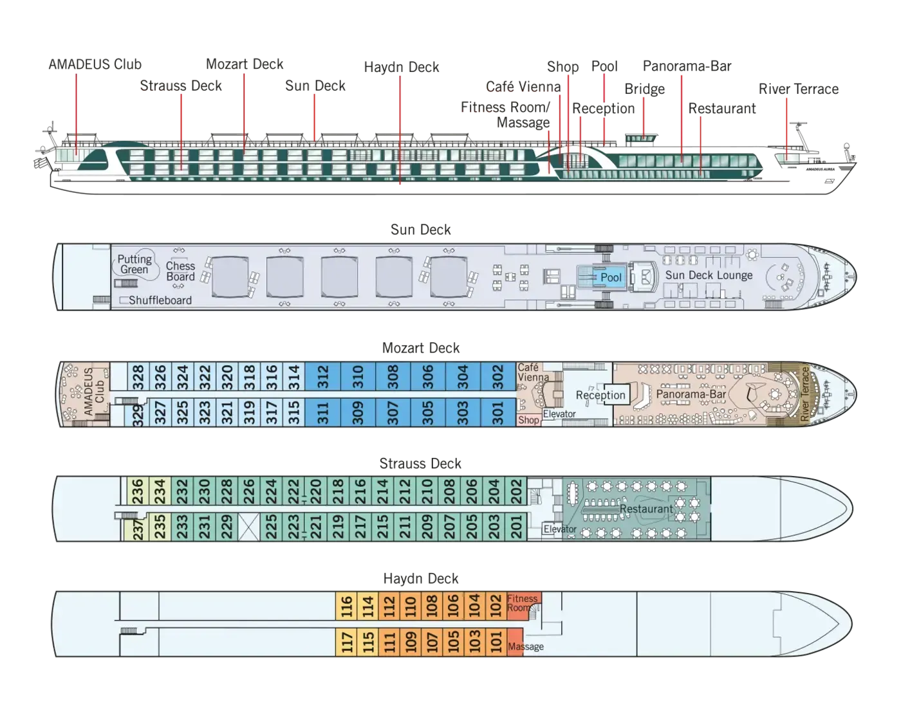Select the Shuffleboard label on the Sun Deck plan

pyautogui.click(x=160, y=300)
